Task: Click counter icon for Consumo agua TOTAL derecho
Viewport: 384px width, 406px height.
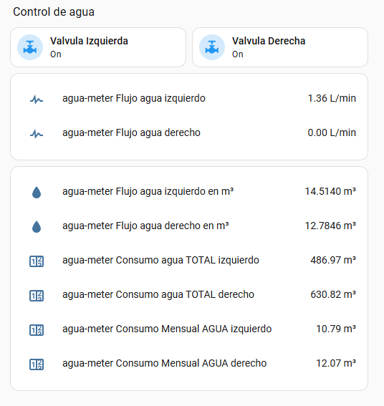Action: 37,296
